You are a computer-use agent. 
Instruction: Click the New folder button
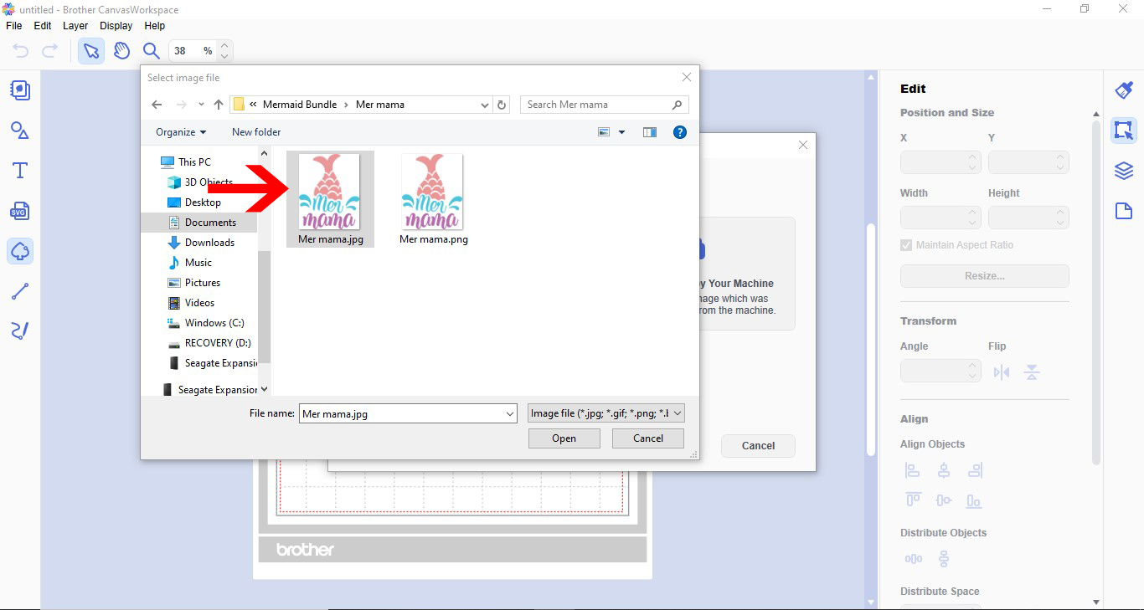tap(256, 132)
